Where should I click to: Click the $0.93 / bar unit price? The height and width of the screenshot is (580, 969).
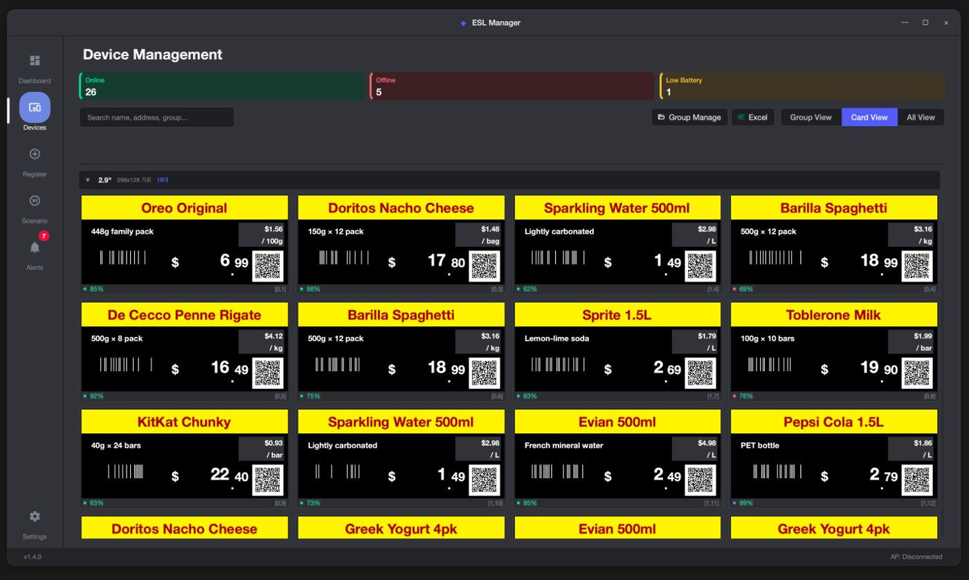(262, 448)
